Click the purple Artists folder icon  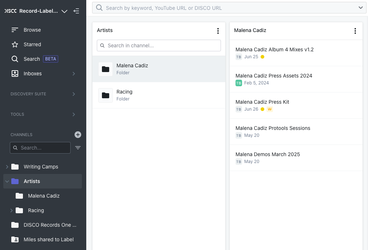tap(15, 181)
